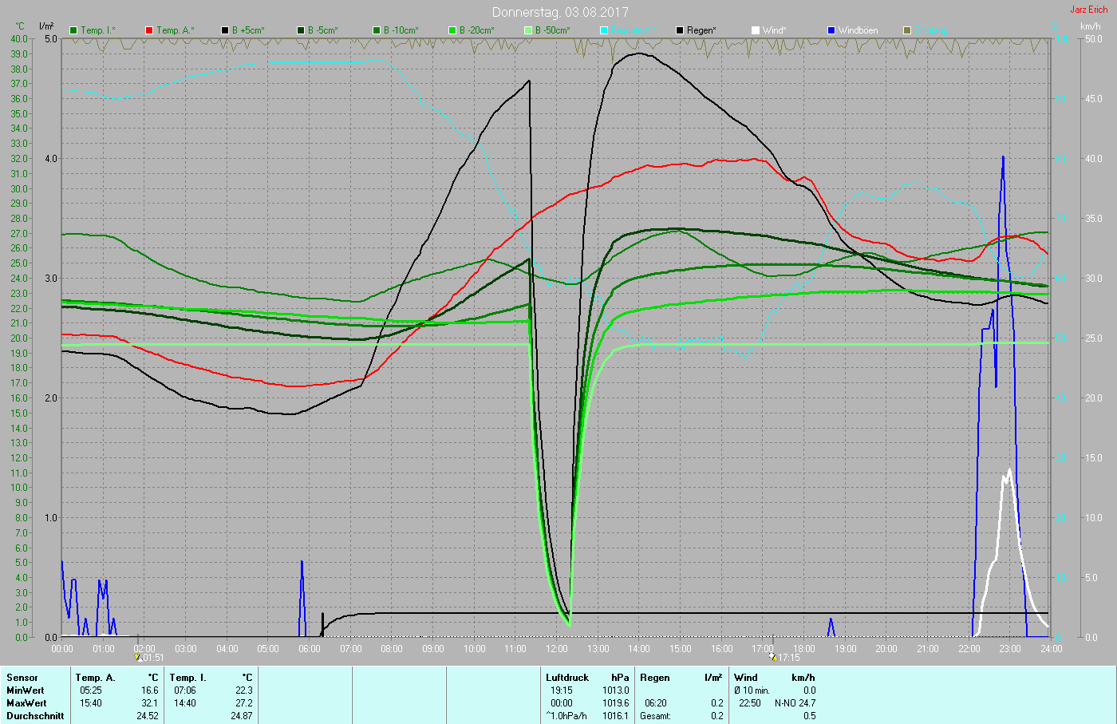Viewport: 1117px width, 724px height.
Task: Click the B -10cm legend swatch
Action: click(x=377, y=30)
